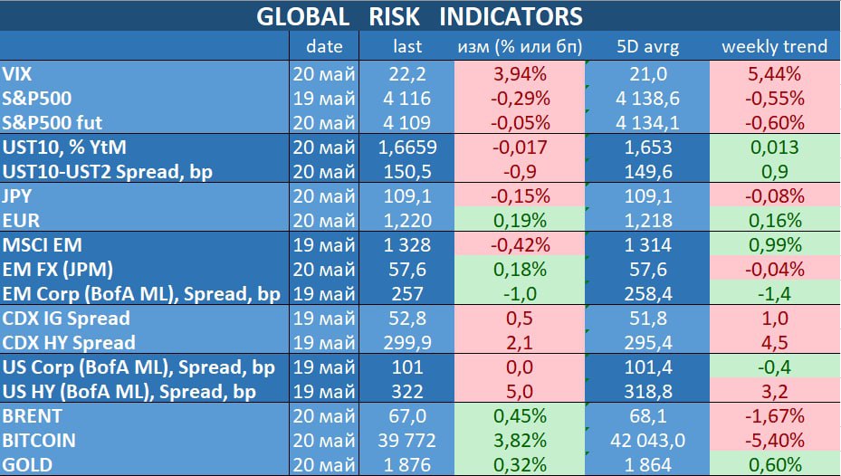This screenshot has width=841, height=476.
Task: Select the BRENT weekly trend -1,67% cell
Action: 775,416
